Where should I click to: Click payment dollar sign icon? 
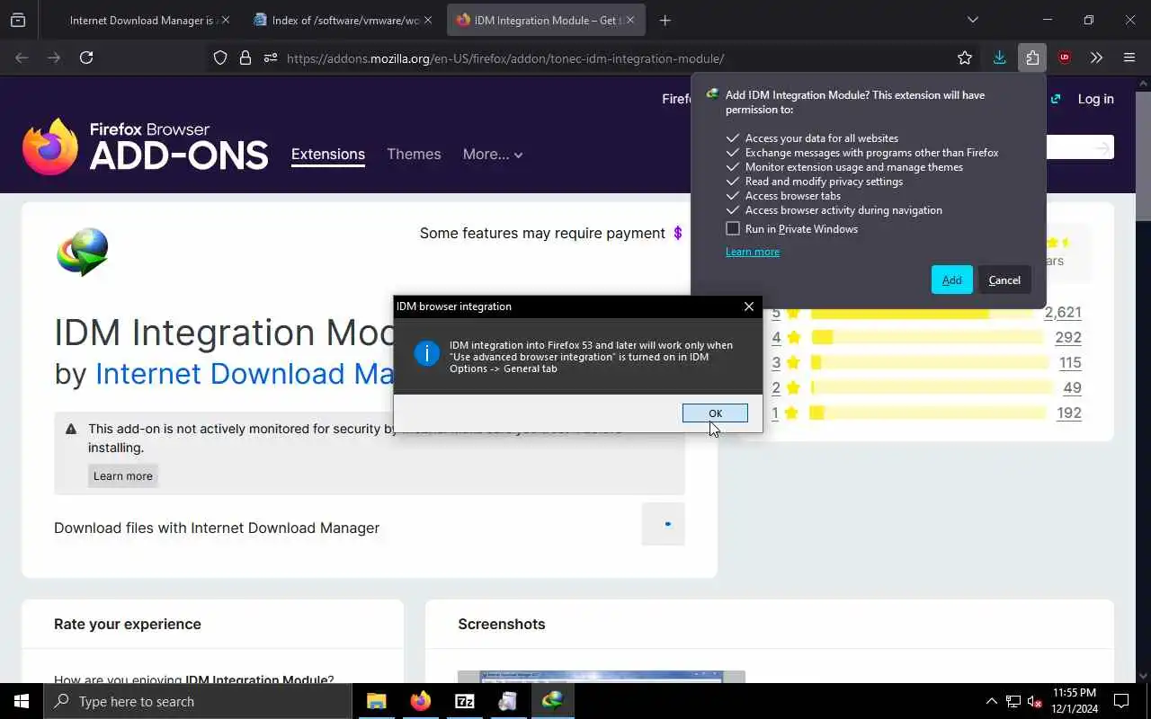pyautogui.click(x=678, y=233)
